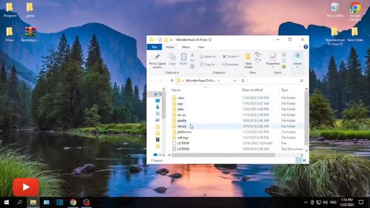
Task: Switch to large icons view in status bar
Action: point(305,161)
